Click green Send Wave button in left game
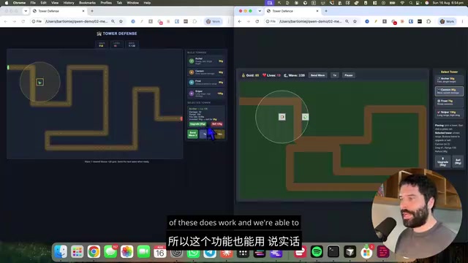 [x=192, y=134]
